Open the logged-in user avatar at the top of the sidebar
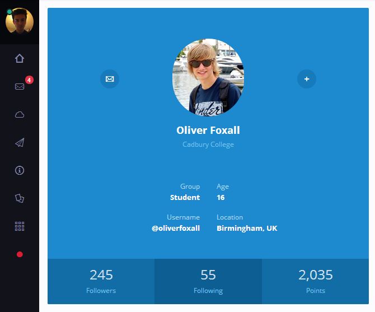Screen dimensions: 375x312 point(20,21)
